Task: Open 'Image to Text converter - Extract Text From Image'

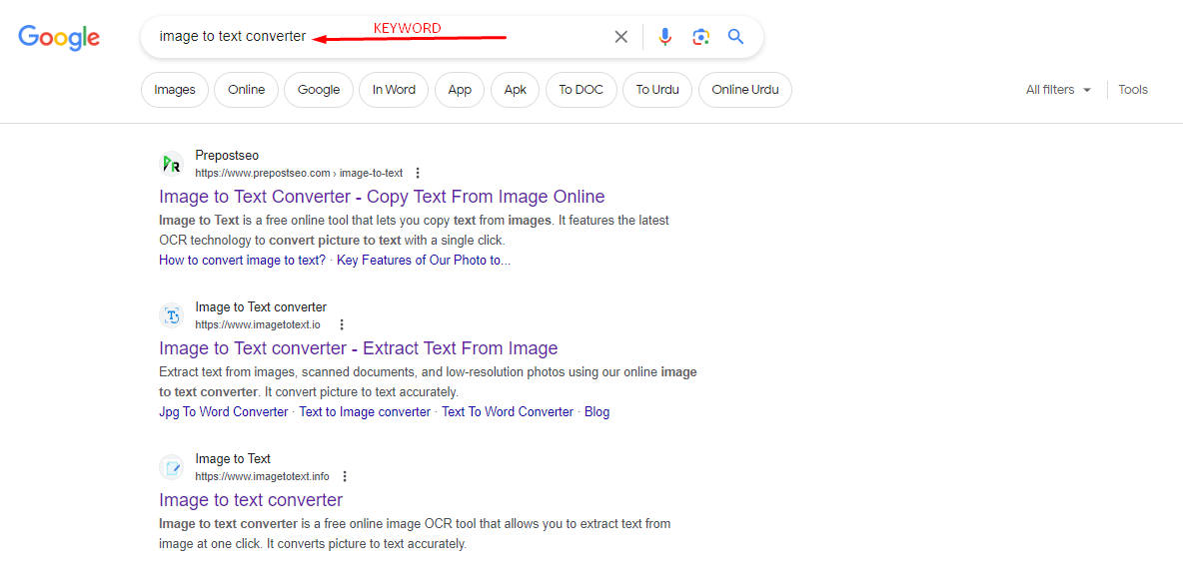Action: tap(359, 348)
